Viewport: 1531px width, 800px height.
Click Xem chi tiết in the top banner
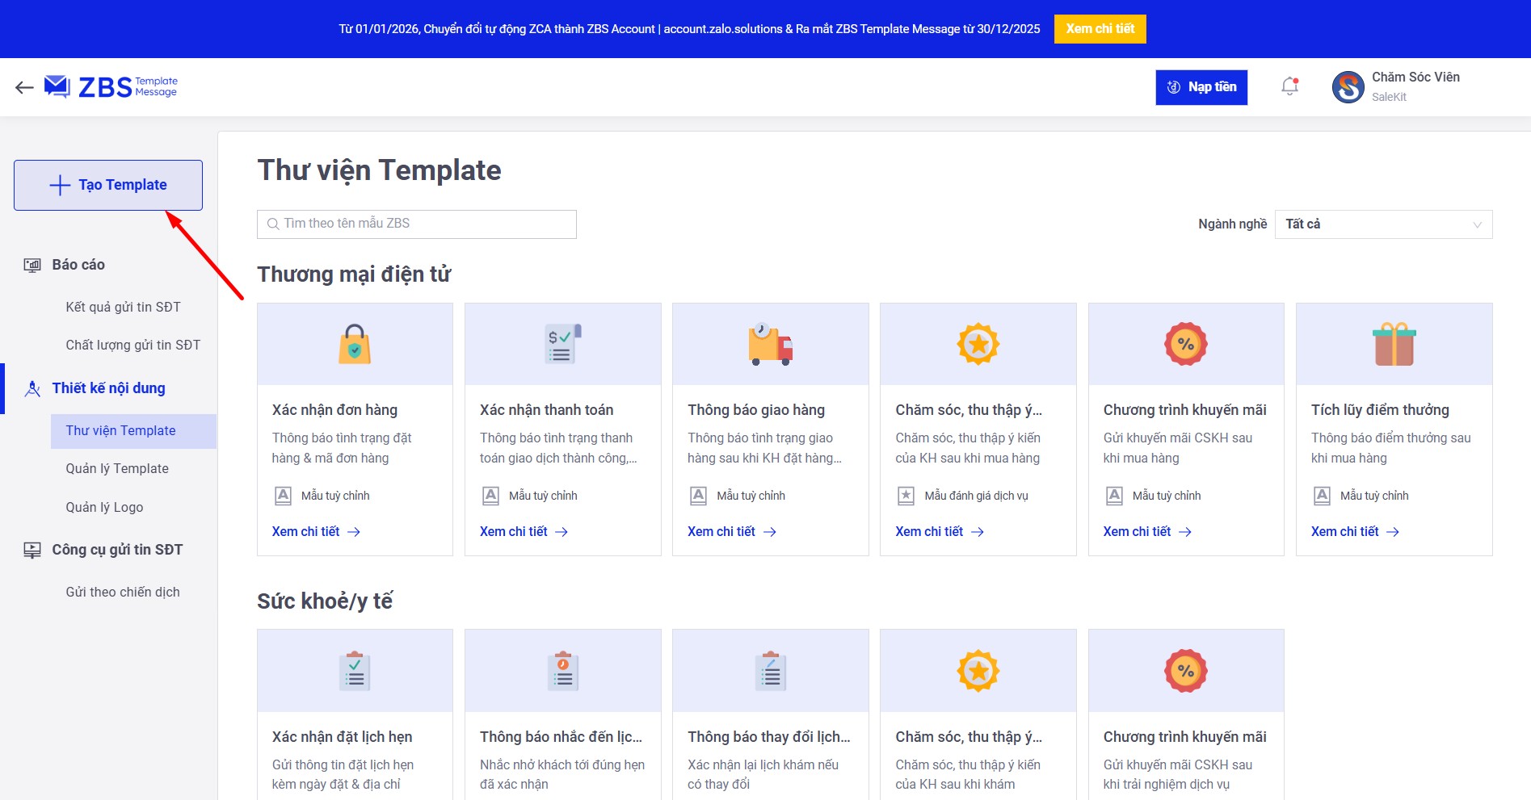point(1100,29)
